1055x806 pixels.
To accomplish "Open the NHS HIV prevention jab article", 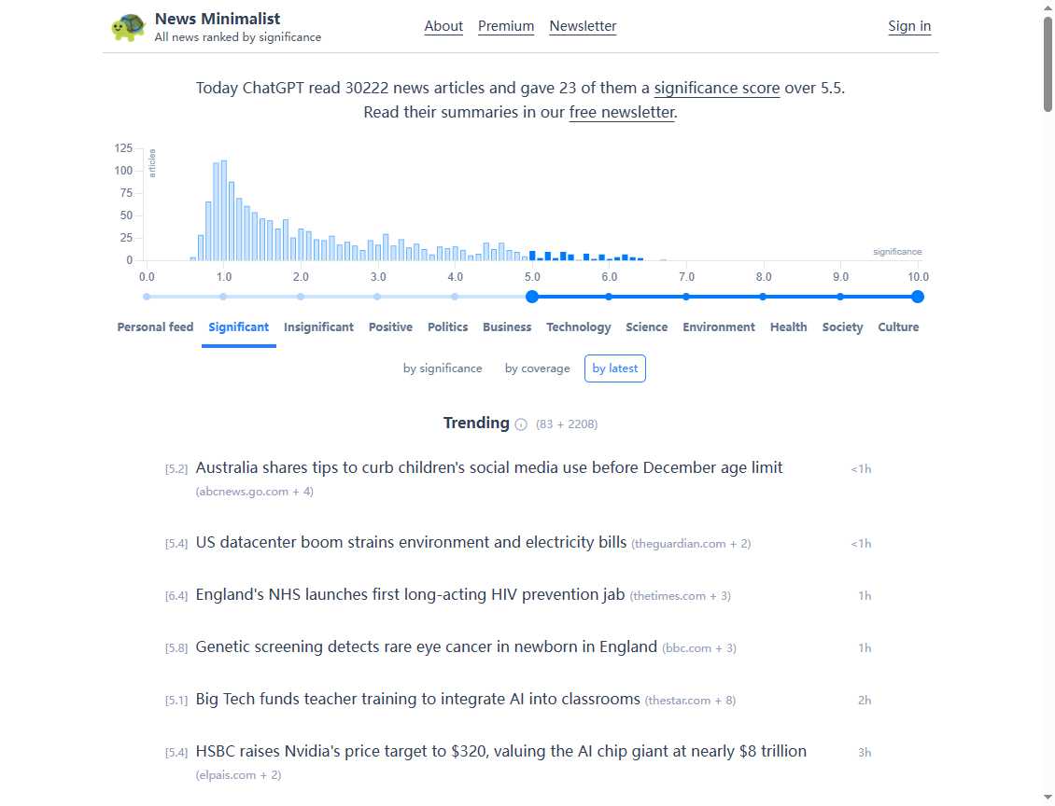I will pyautogui.click(x=410, y=594).
